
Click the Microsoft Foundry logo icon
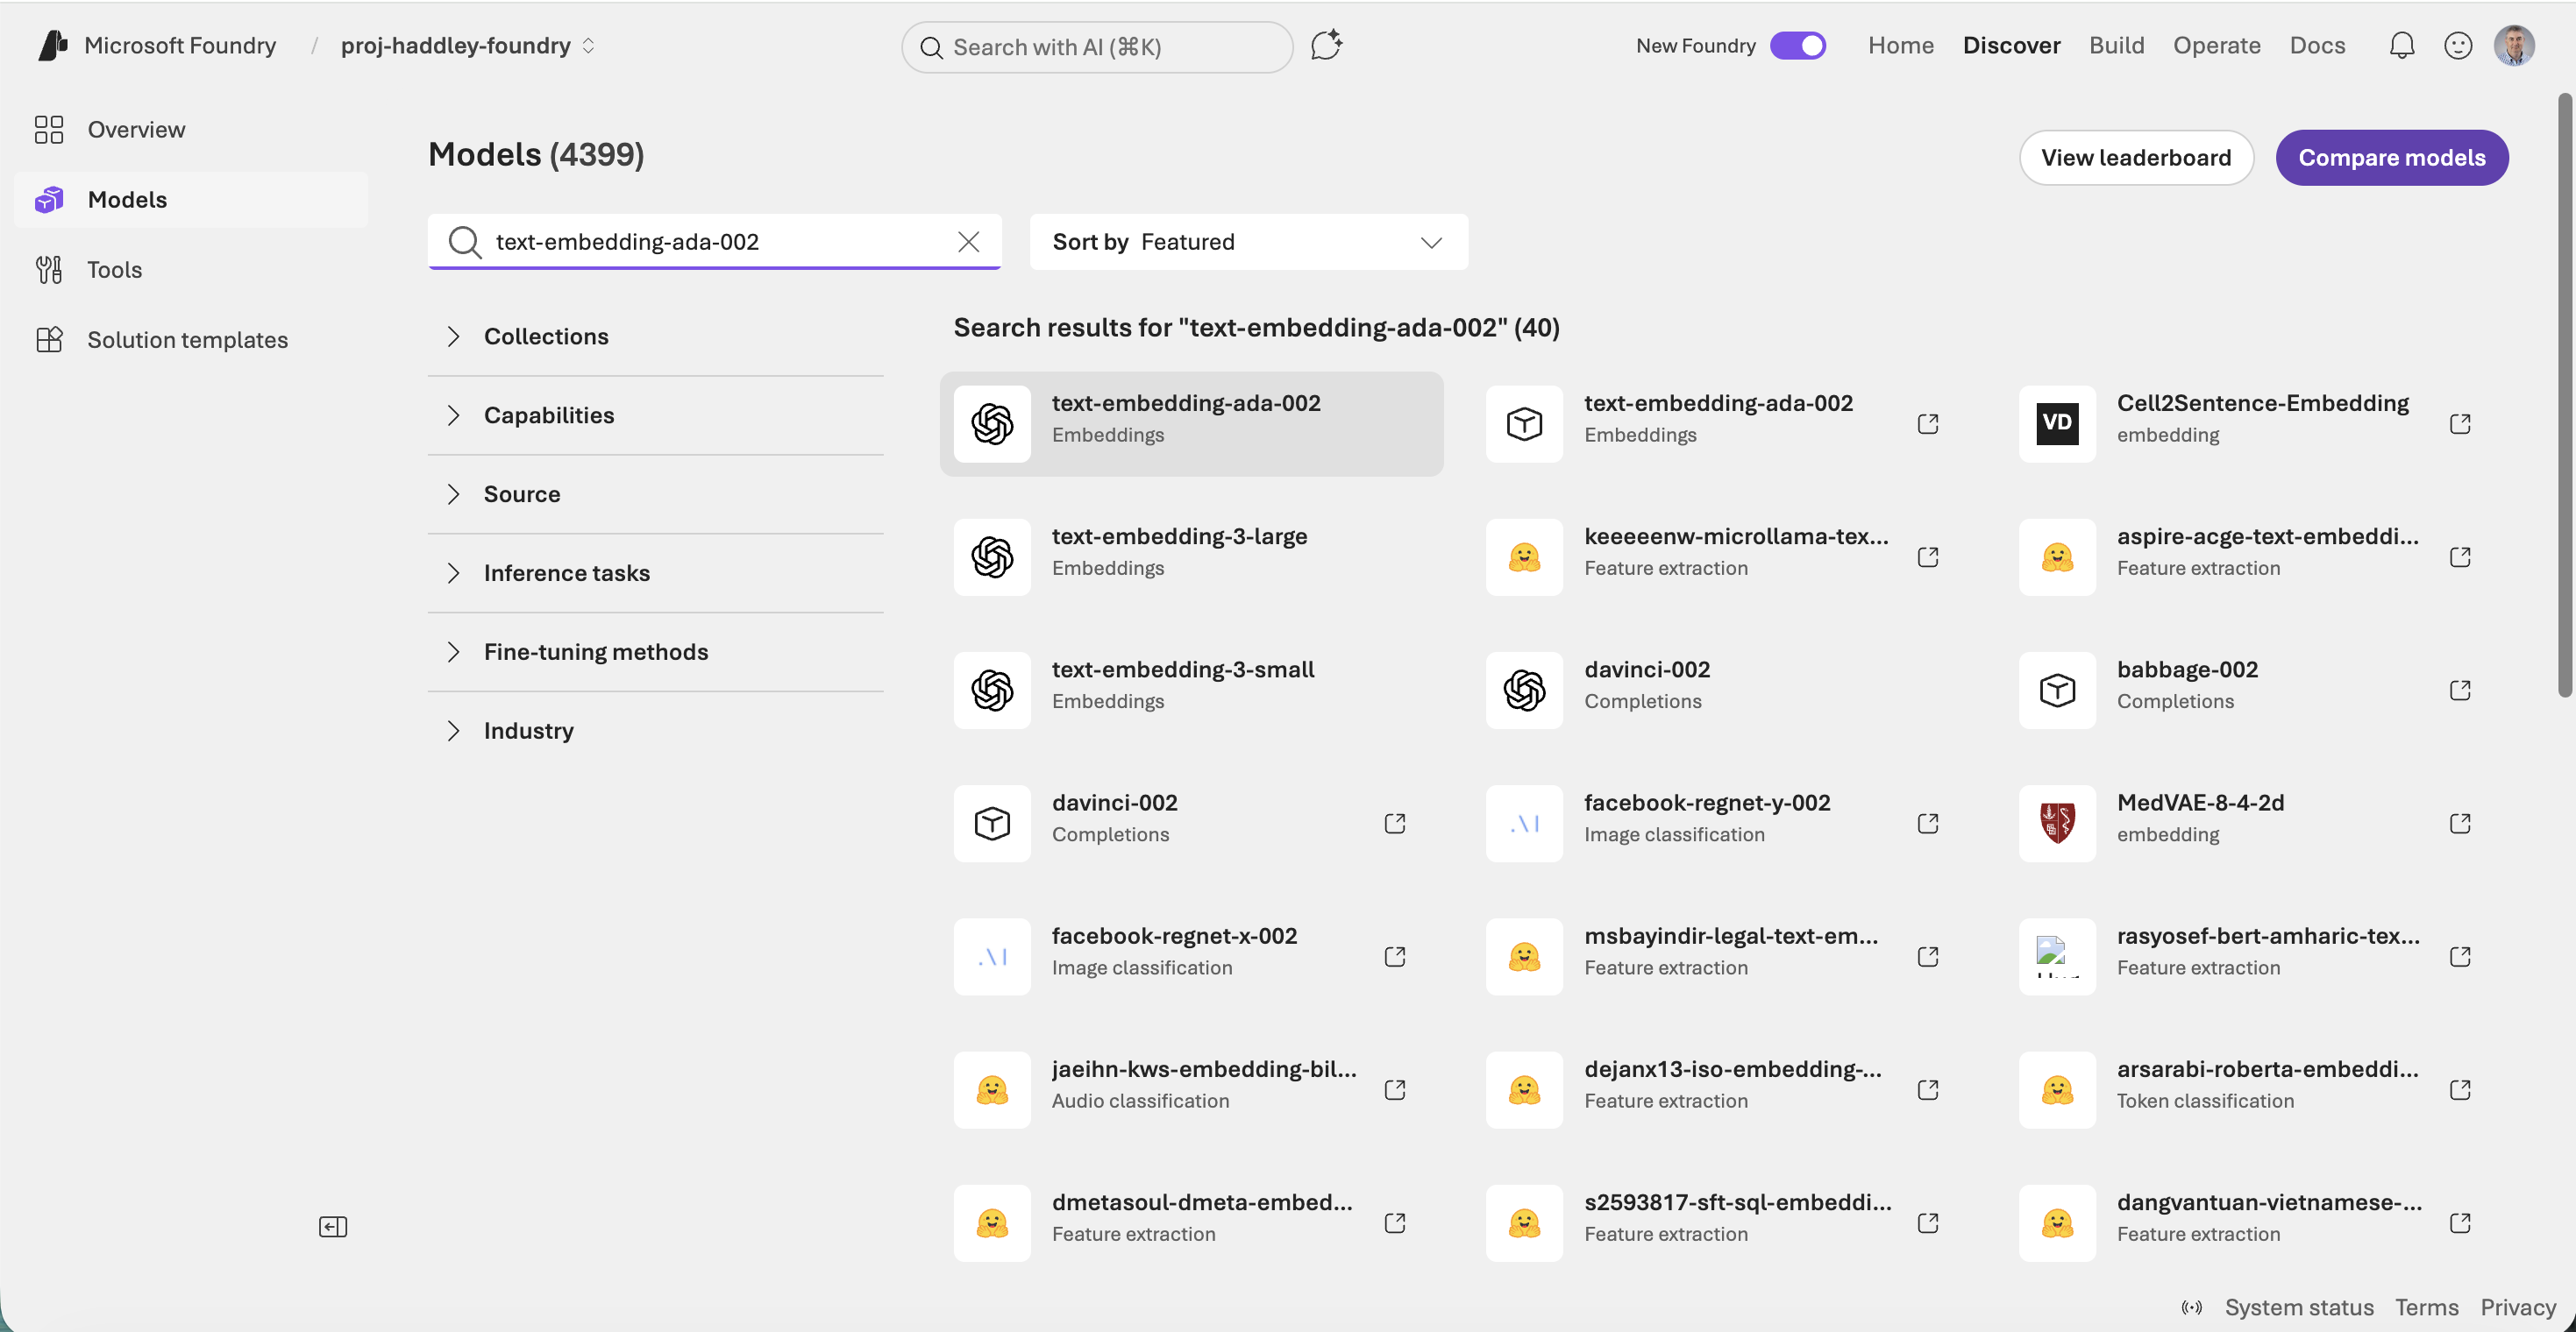[53, 46]
